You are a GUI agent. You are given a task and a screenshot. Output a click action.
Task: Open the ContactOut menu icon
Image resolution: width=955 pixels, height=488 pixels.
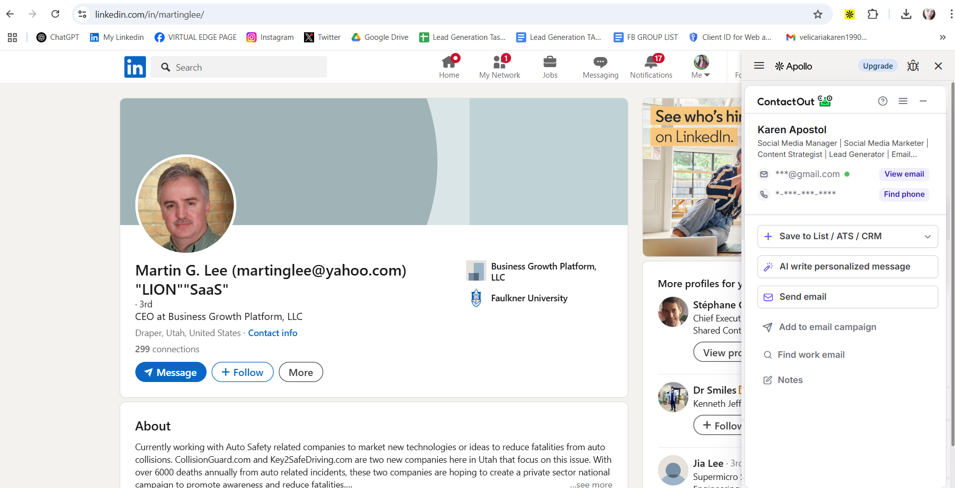coord(903,101)
